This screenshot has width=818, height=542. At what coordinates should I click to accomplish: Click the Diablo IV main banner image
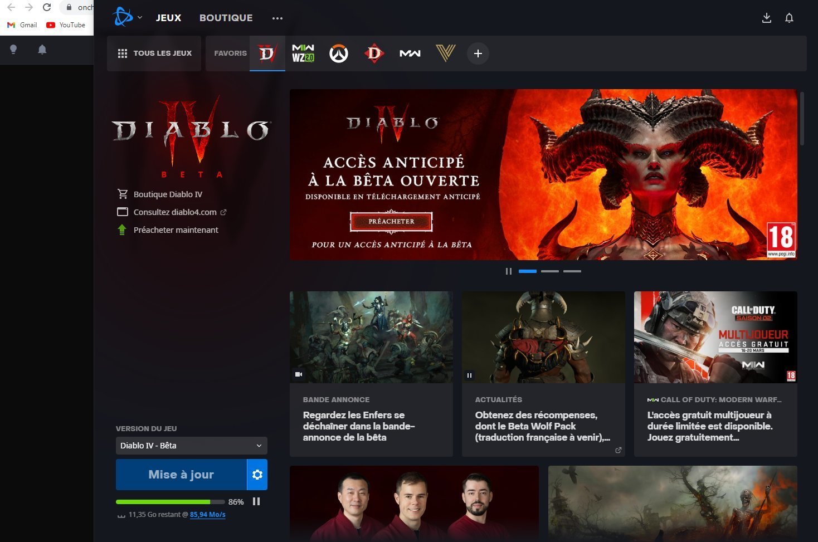543,174
